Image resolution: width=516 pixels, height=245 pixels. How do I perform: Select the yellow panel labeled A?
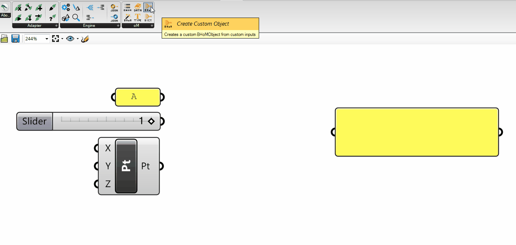(138, 97)
